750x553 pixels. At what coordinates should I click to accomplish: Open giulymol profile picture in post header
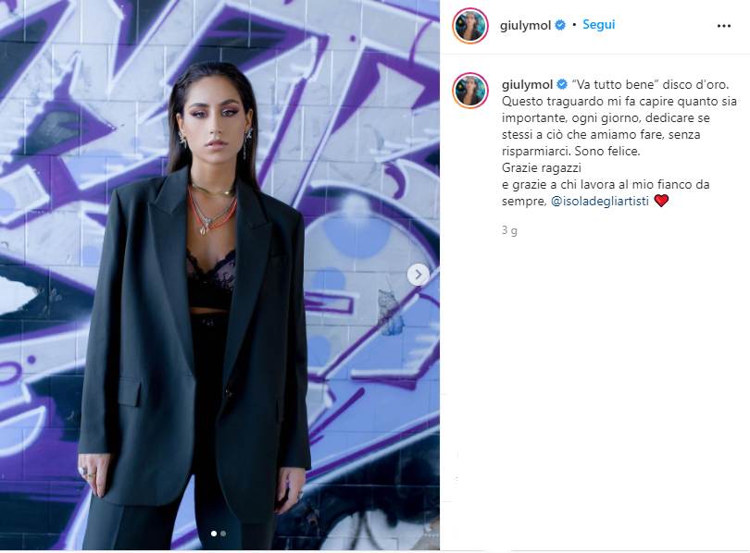tap(470, 25)
